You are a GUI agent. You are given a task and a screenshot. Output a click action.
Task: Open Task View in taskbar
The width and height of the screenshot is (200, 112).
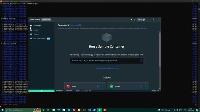pos(48,110)
